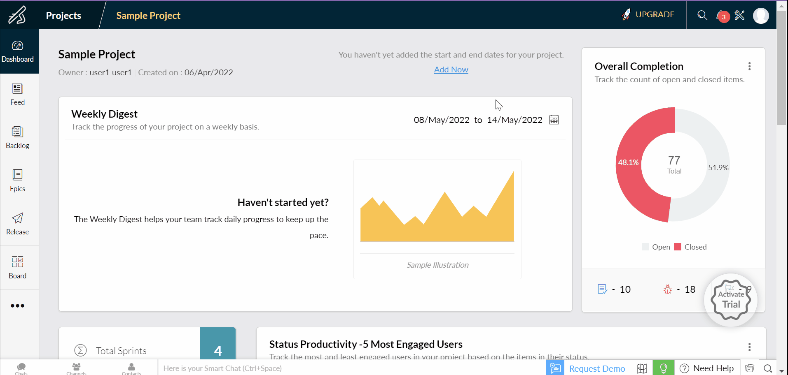
Task: Click the end date 14/May/2022
Action: (514, 120)
